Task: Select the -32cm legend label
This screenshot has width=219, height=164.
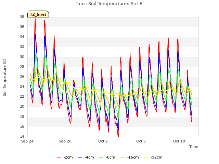Action: (157, 157)
